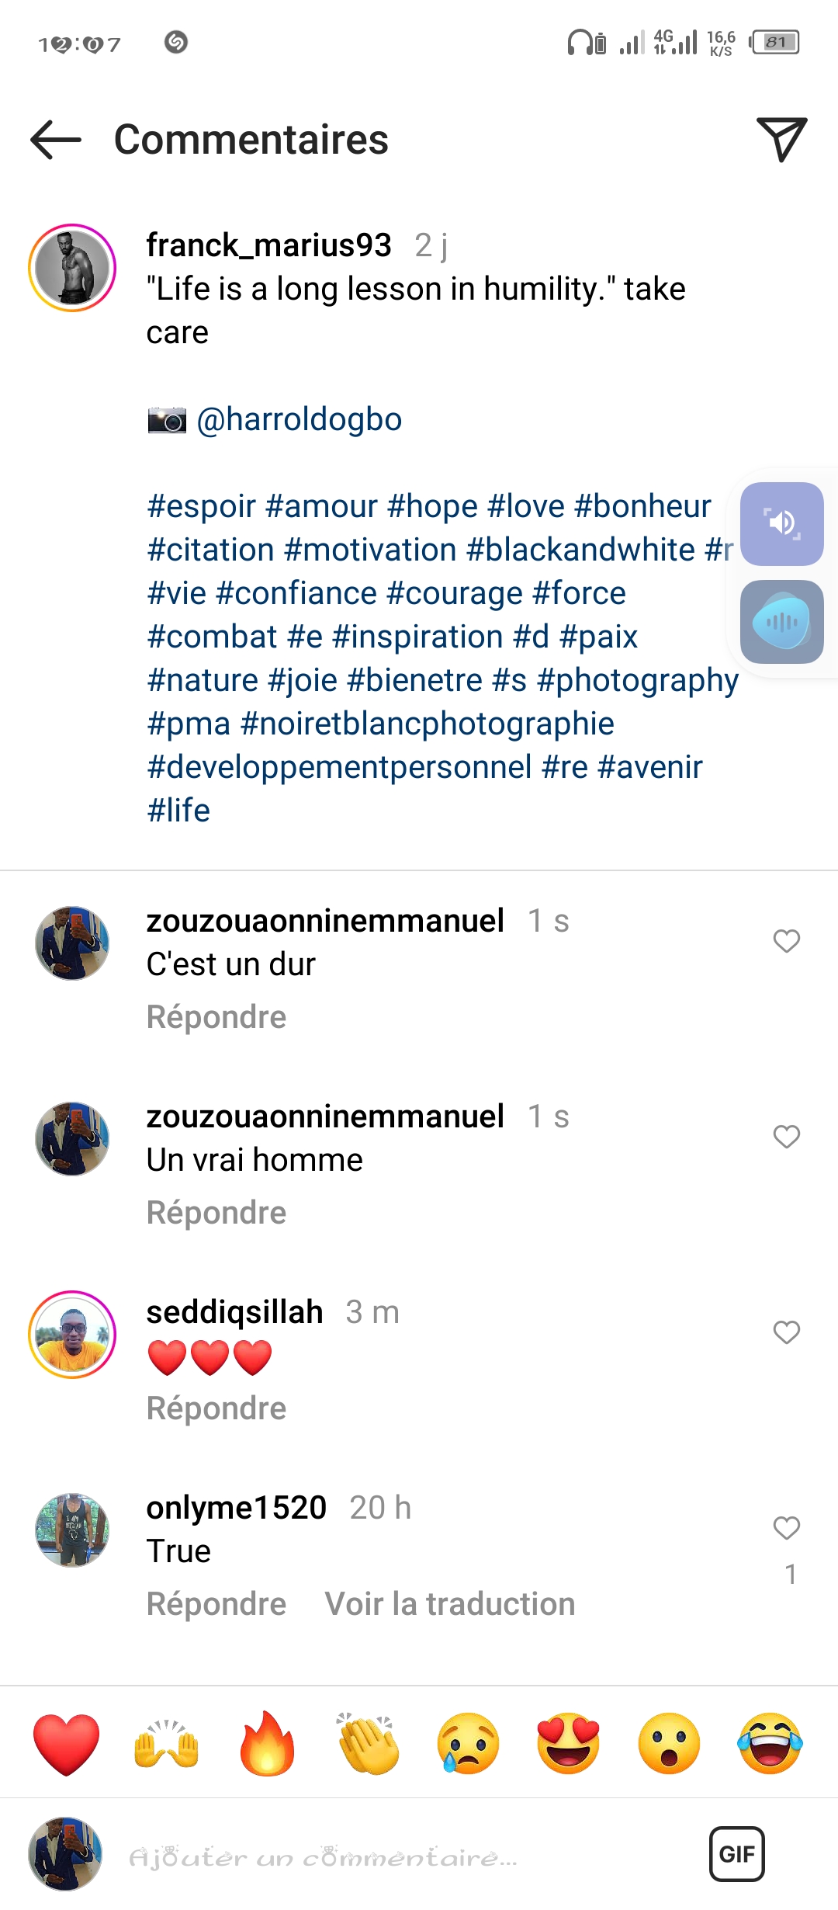Add the raised hands emoji
This screenshot has width=838, height=1910.
tap(167, 1744)
